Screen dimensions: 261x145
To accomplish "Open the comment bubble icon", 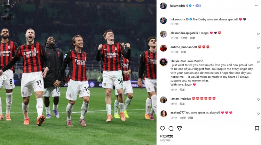I will [x=171, y=128].
